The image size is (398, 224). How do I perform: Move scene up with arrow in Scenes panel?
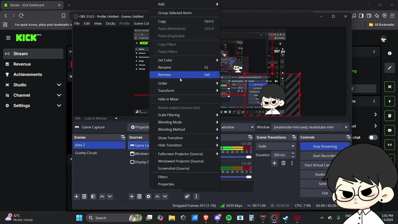click(102, 197)
